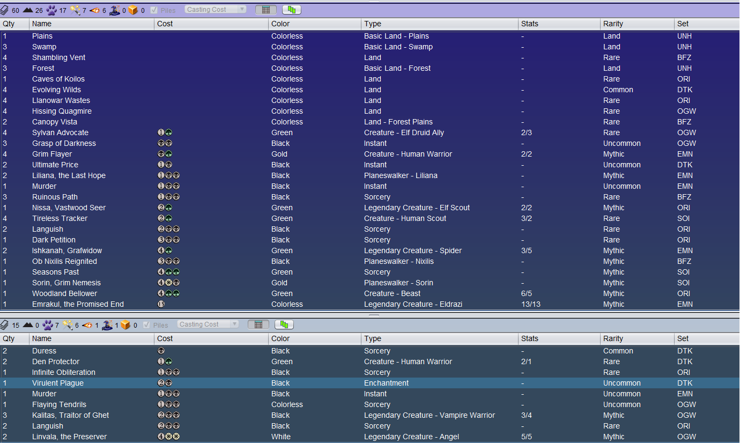Switch main deck to card image view
The image size is (740, 443).
pos(292,10)
